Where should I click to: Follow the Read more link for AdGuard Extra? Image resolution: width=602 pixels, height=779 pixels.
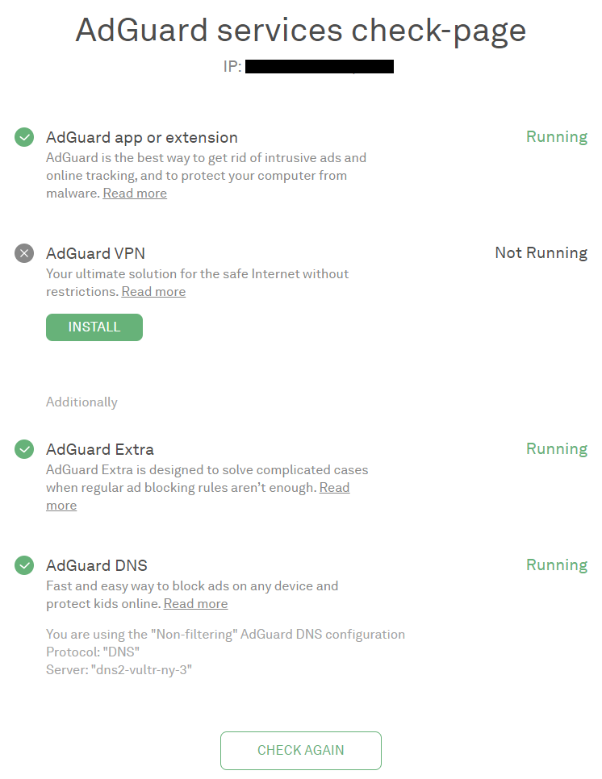334,488
